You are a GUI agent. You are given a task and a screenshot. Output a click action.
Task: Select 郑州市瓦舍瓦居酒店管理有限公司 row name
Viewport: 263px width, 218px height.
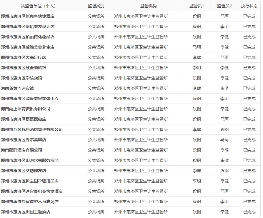point(32,129)
